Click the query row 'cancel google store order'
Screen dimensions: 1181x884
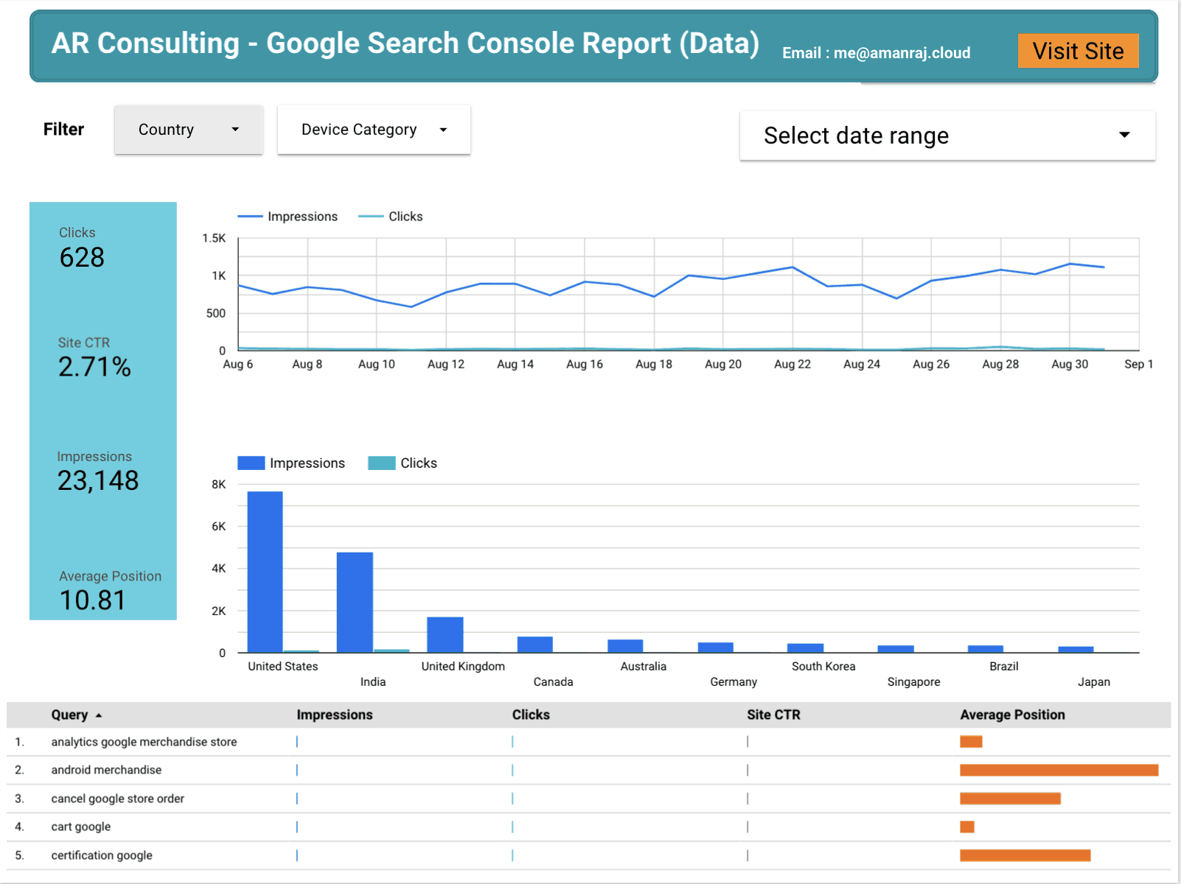117,798
